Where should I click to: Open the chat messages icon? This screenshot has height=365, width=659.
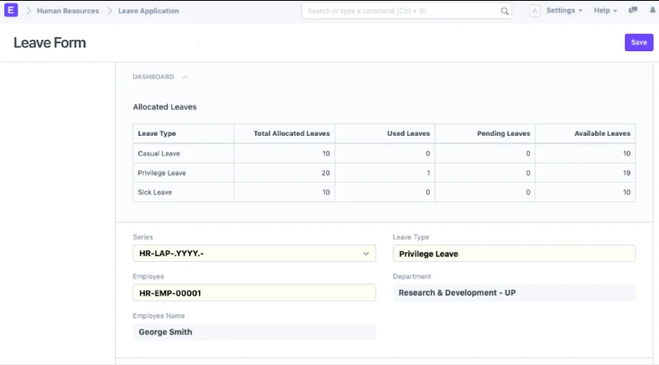pyautogui.click(x=633, y=10)
